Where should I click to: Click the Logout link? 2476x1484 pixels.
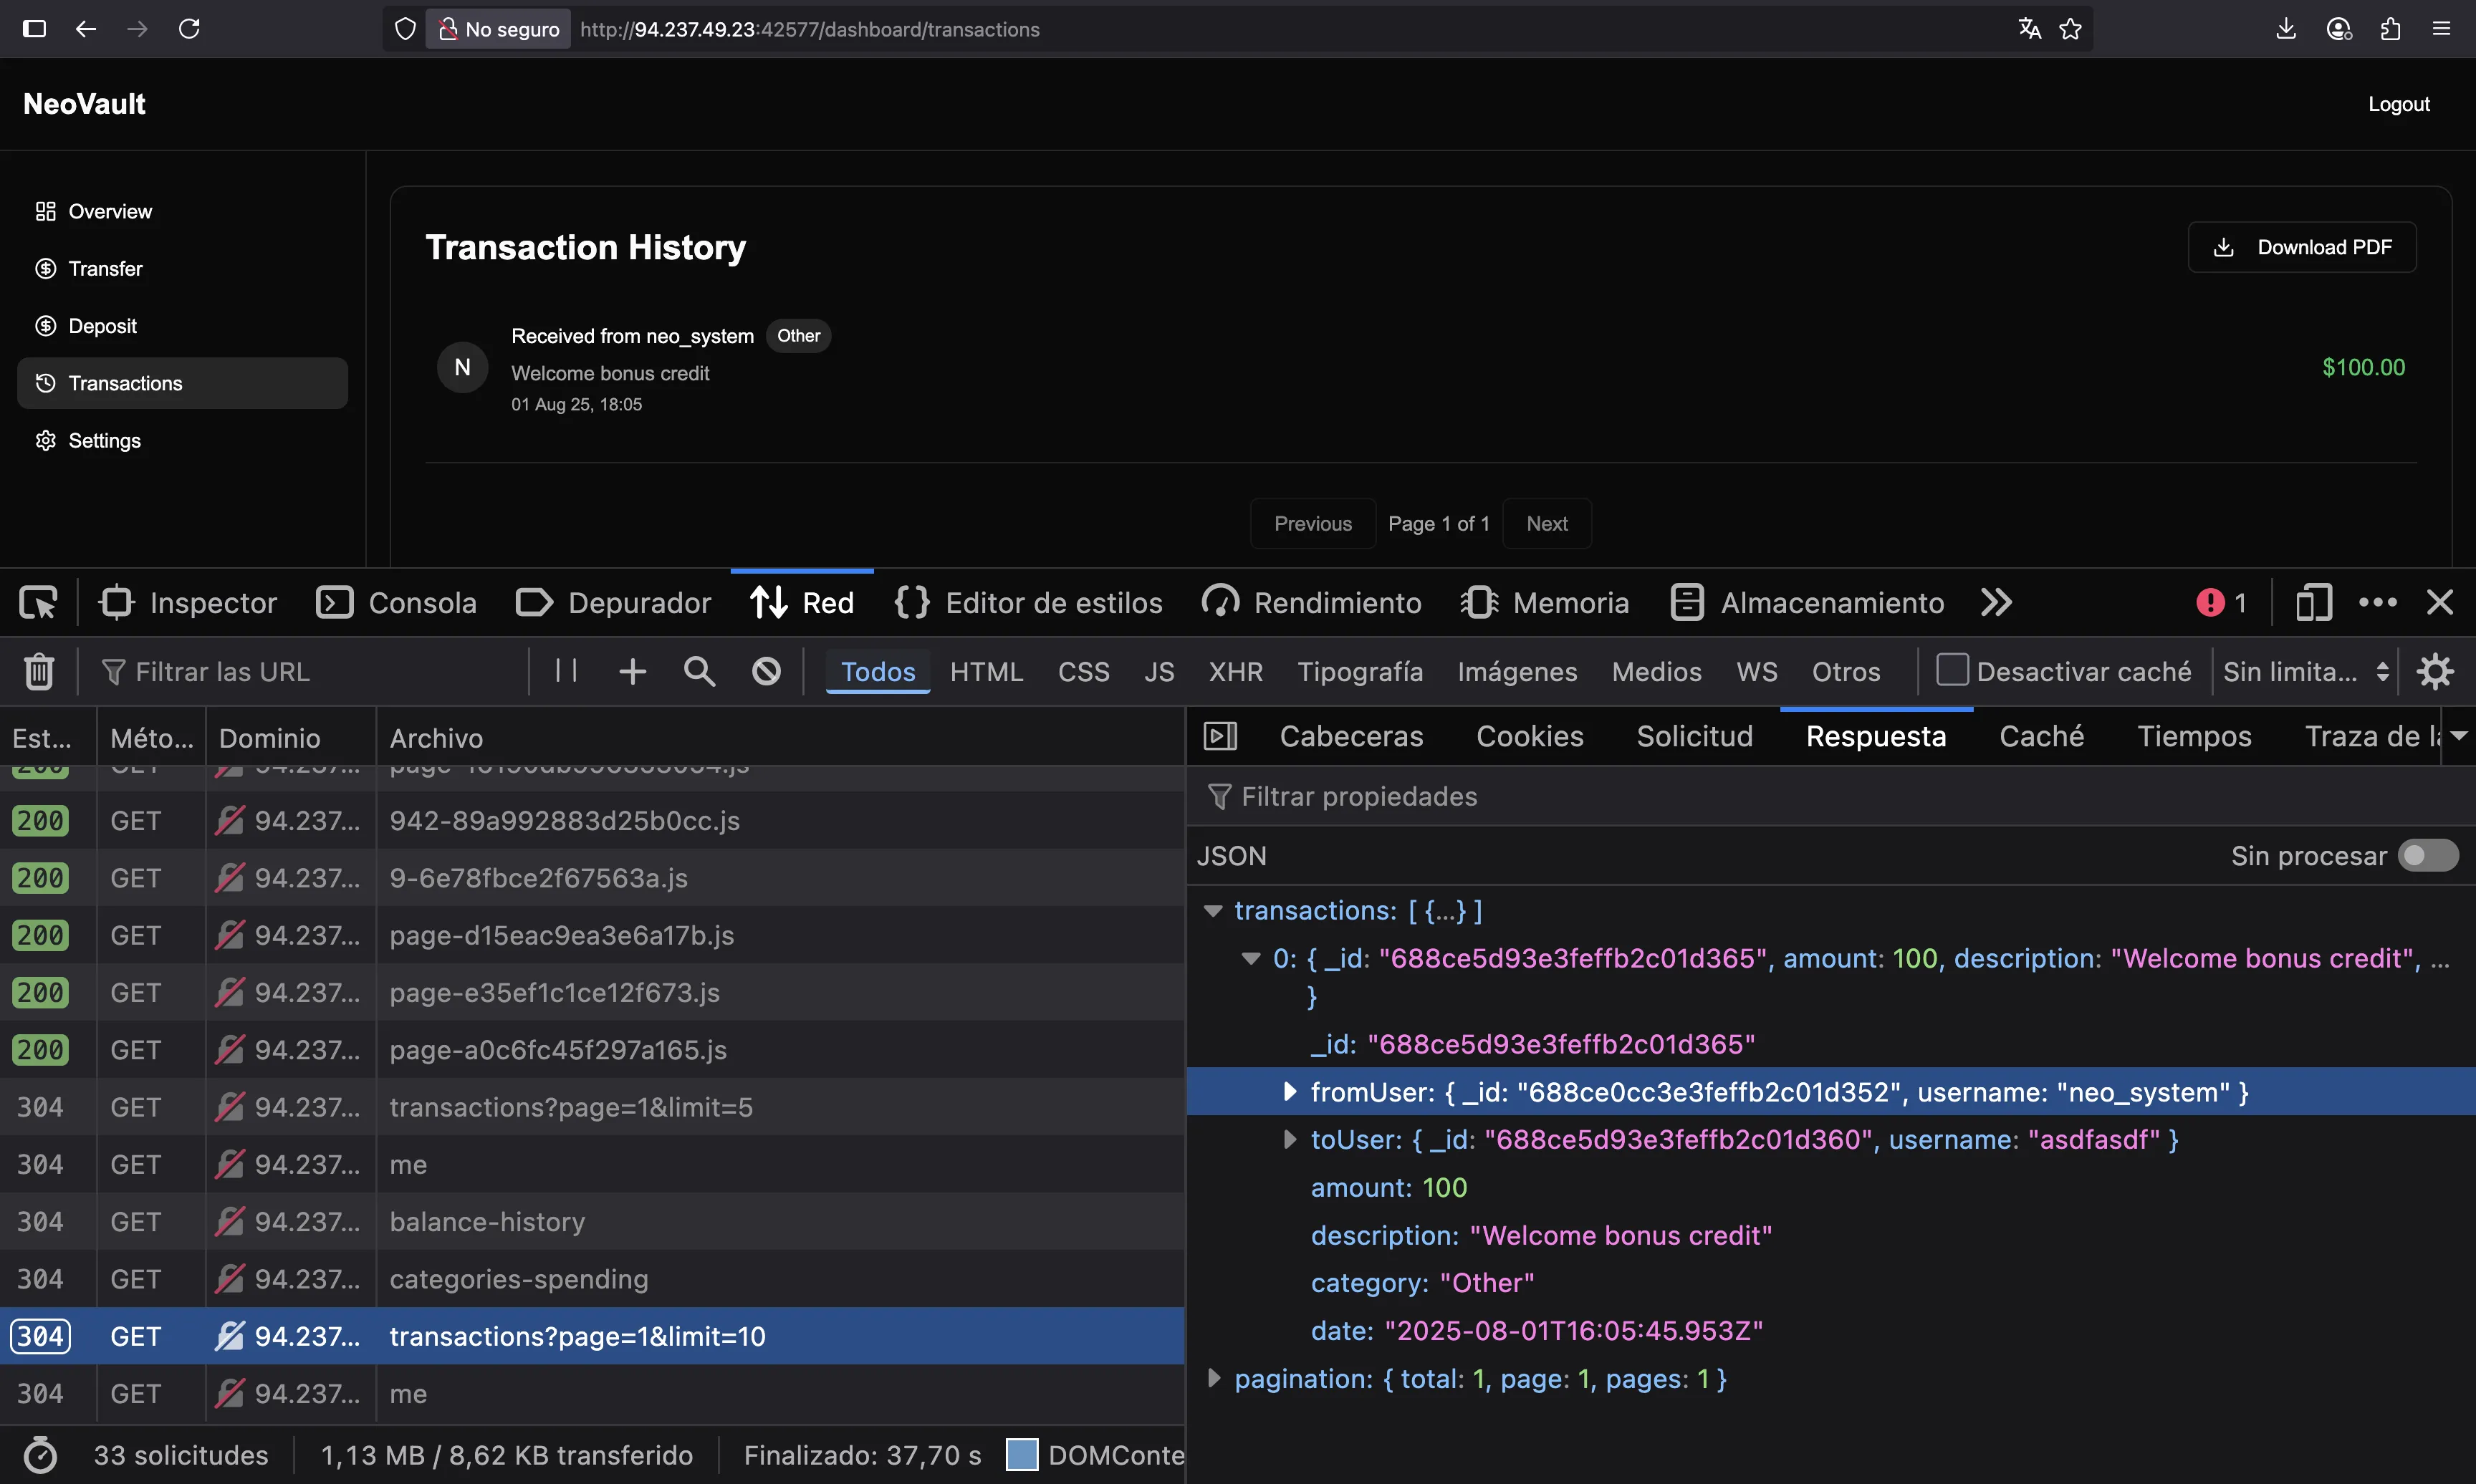click(x=2398, y=104)
